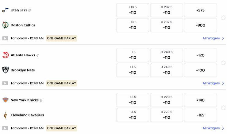Click the Boston Celtics team logo

5,25
